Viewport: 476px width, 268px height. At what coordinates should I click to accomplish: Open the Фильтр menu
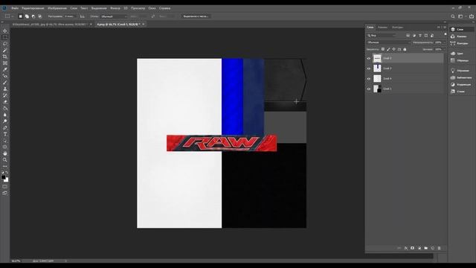(115, 8)
